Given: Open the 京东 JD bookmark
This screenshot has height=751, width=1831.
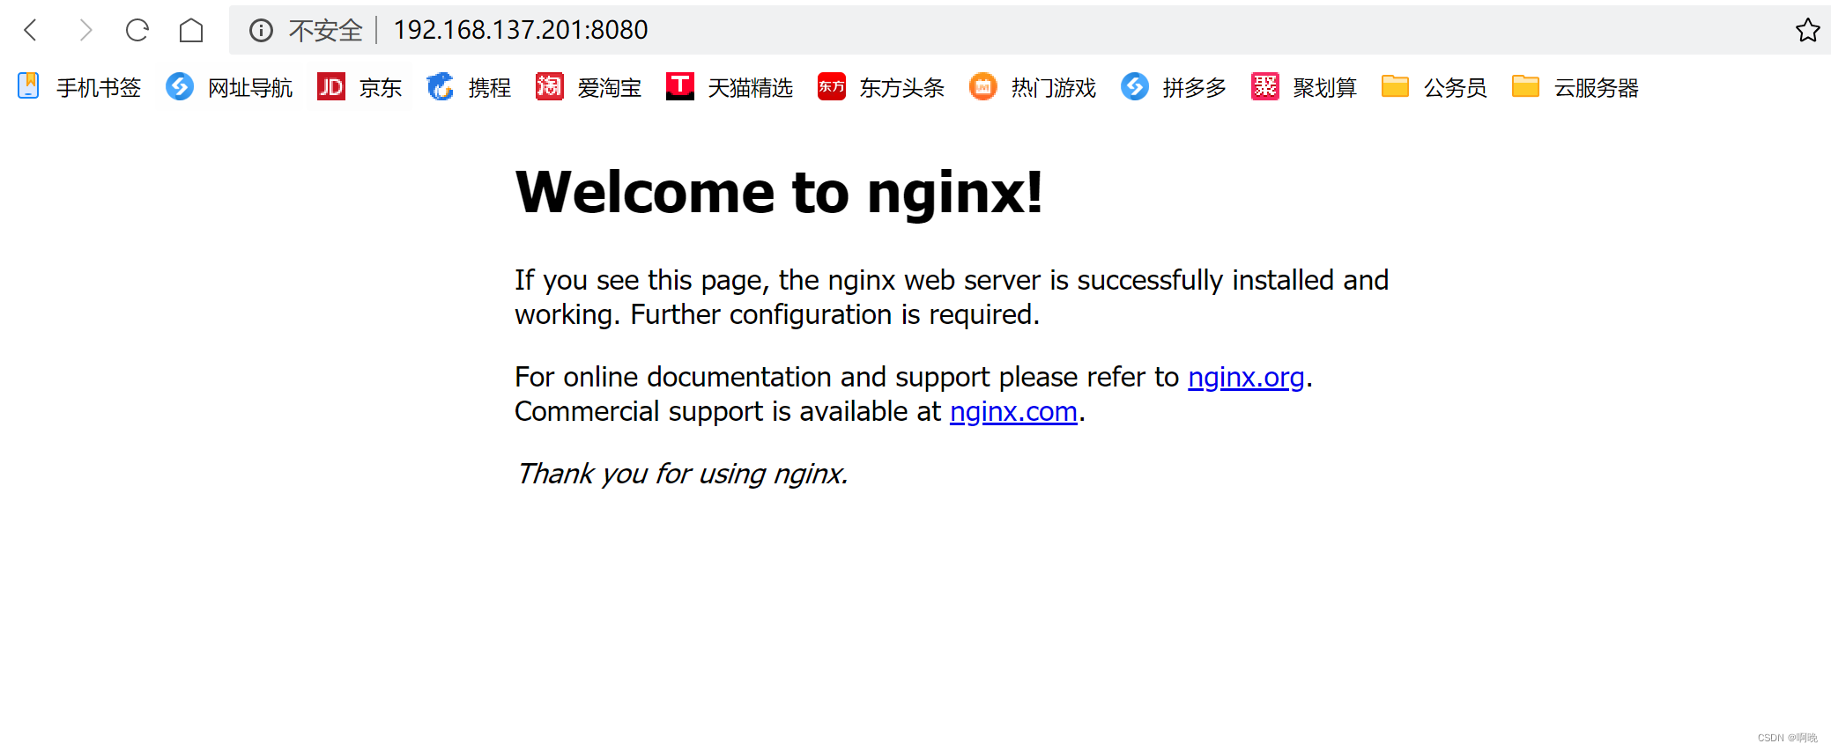Looking at the screenshot, I should click(x=360, y=87).
